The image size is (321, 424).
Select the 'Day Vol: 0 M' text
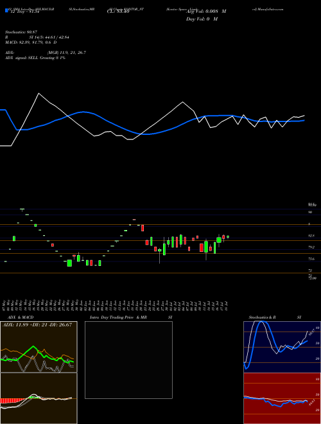click(202, 19)
